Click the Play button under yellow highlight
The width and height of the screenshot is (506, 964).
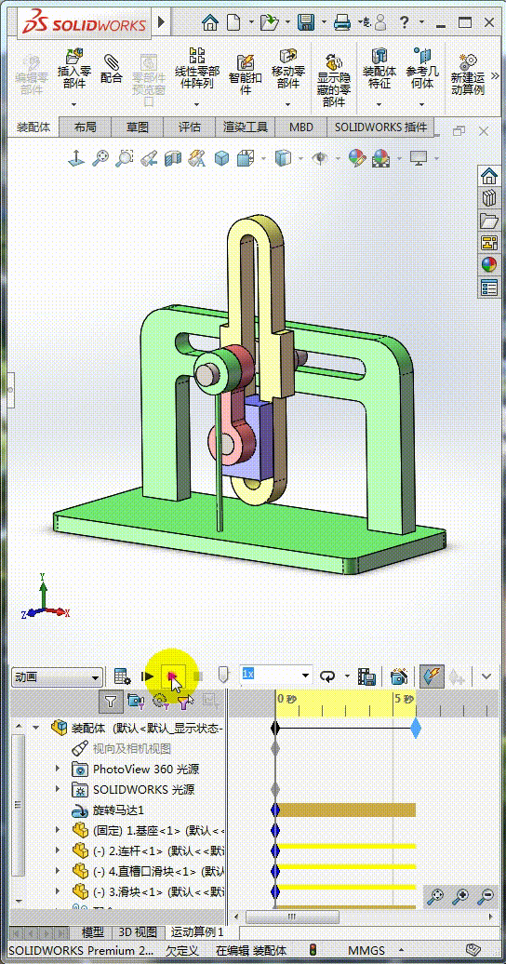[172, 676]
